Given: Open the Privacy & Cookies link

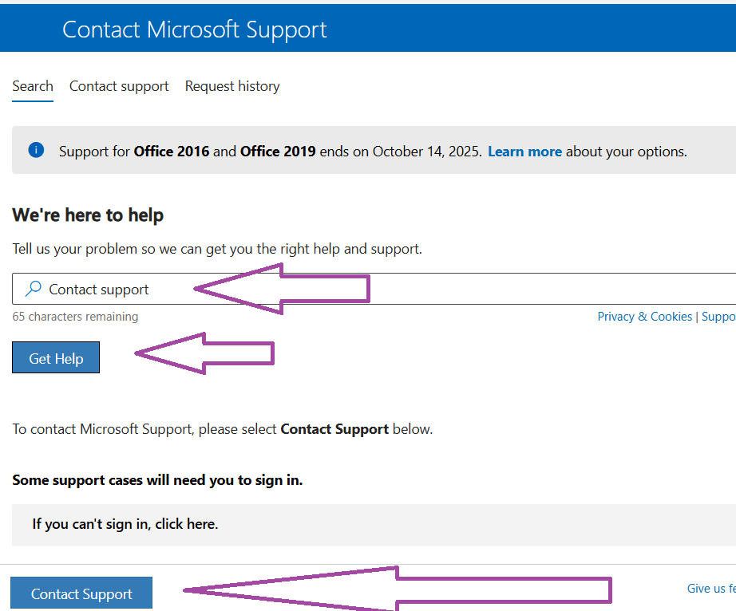Looking at the screenshot, I should (644, 317).
